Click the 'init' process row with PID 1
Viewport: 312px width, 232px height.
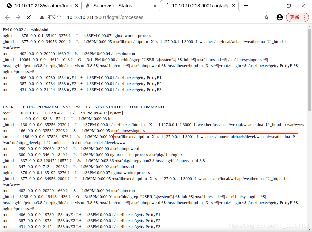point(58,119)
